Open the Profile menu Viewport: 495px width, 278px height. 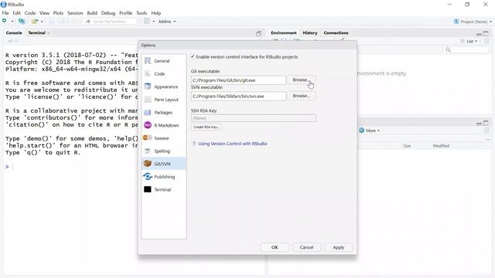[x=125, y=13]
